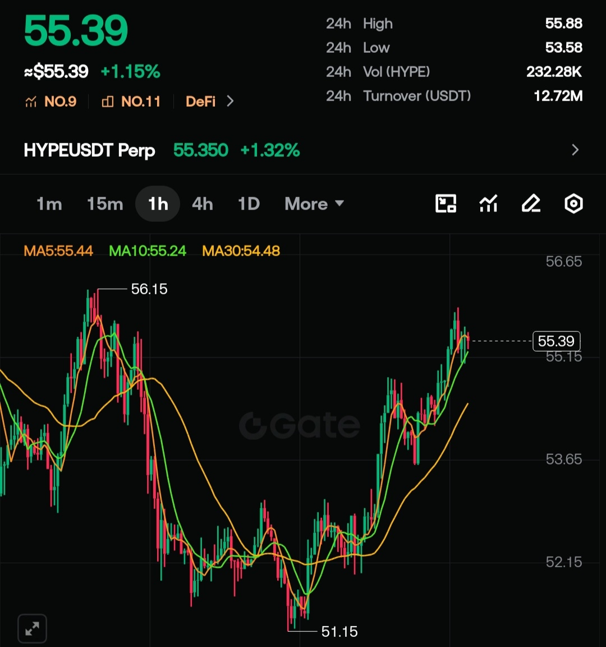Tap the 56.15 high marker label
Viewport: 606px width, 647px height.
tap(149, 289)
